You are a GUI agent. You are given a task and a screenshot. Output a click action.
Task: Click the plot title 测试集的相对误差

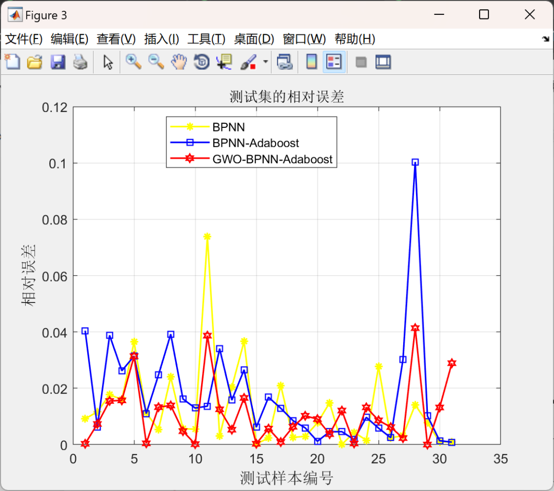[287, 97]
